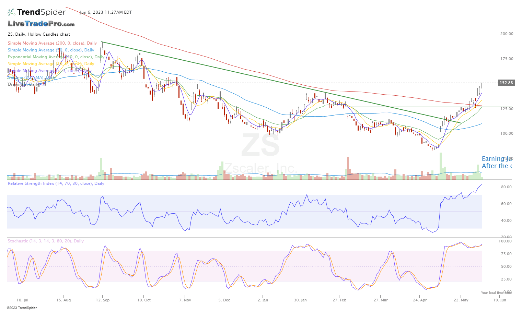
Task: Select the '22. May' date axis label
Action: tap(461, 300)
